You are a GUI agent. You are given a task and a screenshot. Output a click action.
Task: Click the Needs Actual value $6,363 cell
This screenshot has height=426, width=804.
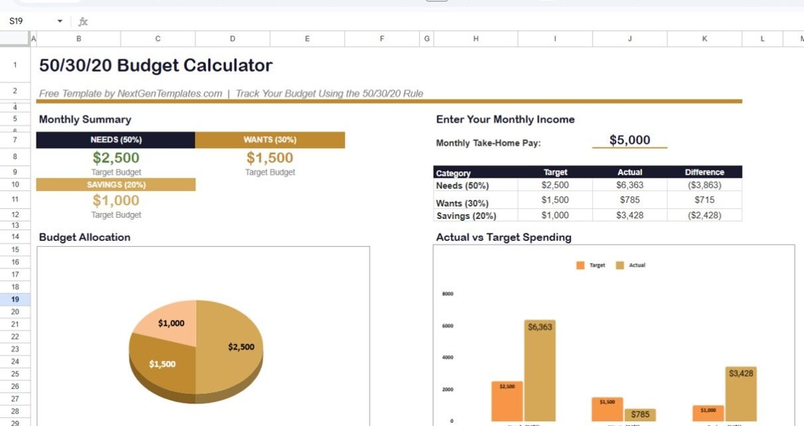tap(630, 186)
